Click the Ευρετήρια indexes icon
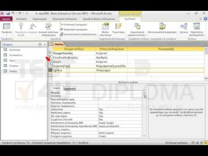 (x=118, y=26)
